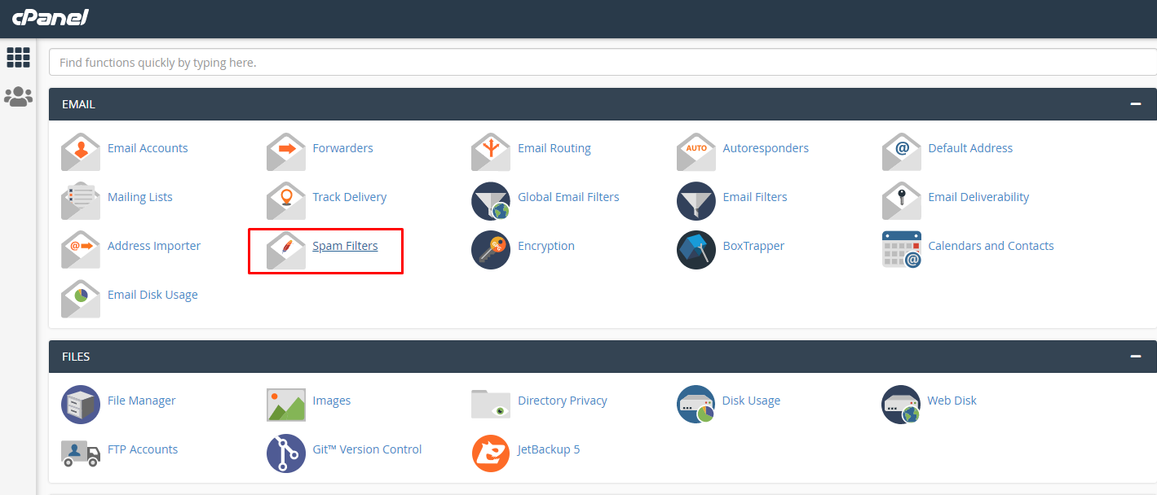
Task: Open User Manager from sidebar
Action: tap(18, 97)
